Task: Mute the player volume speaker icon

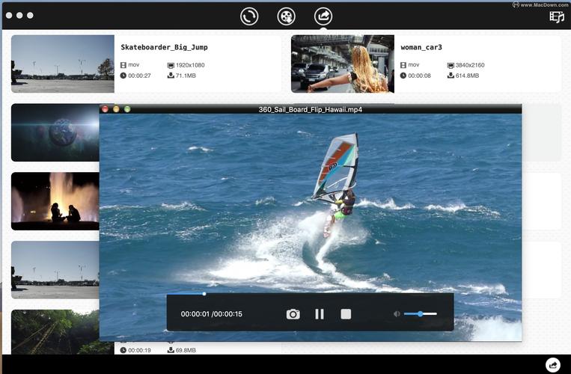Action: [x=397, y=314]
